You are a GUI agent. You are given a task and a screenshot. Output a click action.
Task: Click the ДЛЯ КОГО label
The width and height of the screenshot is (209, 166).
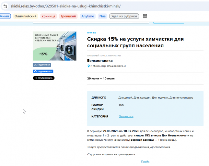point(99,98)
